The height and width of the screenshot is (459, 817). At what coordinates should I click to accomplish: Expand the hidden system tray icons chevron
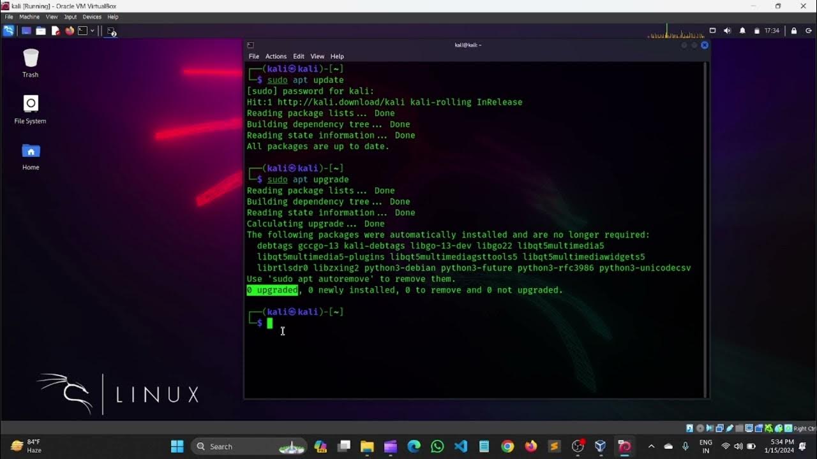click(651, 446)
